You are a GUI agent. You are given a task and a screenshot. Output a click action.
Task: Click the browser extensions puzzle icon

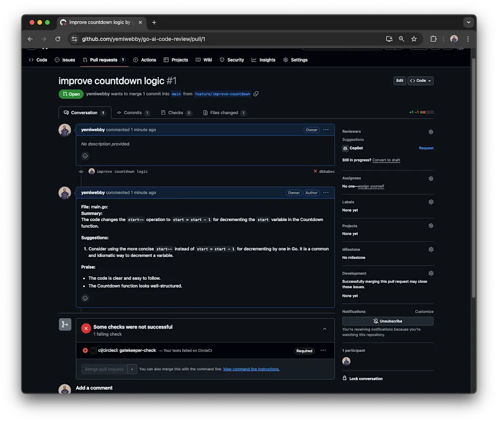[433, 39]
